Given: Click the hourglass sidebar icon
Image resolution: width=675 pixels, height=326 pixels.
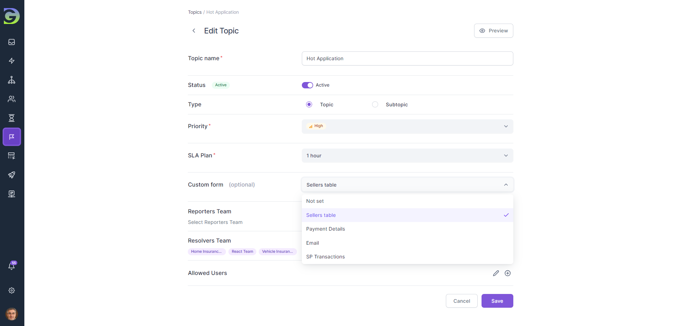Looking at the screenshot, I should pyautogui.click(x=12, y=118).
